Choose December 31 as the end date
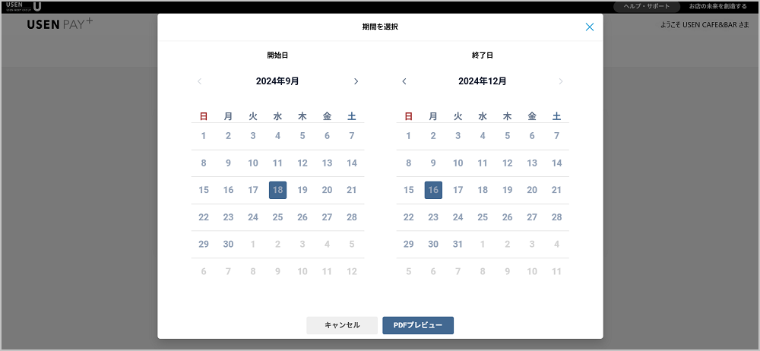 [x=458, y=244]
